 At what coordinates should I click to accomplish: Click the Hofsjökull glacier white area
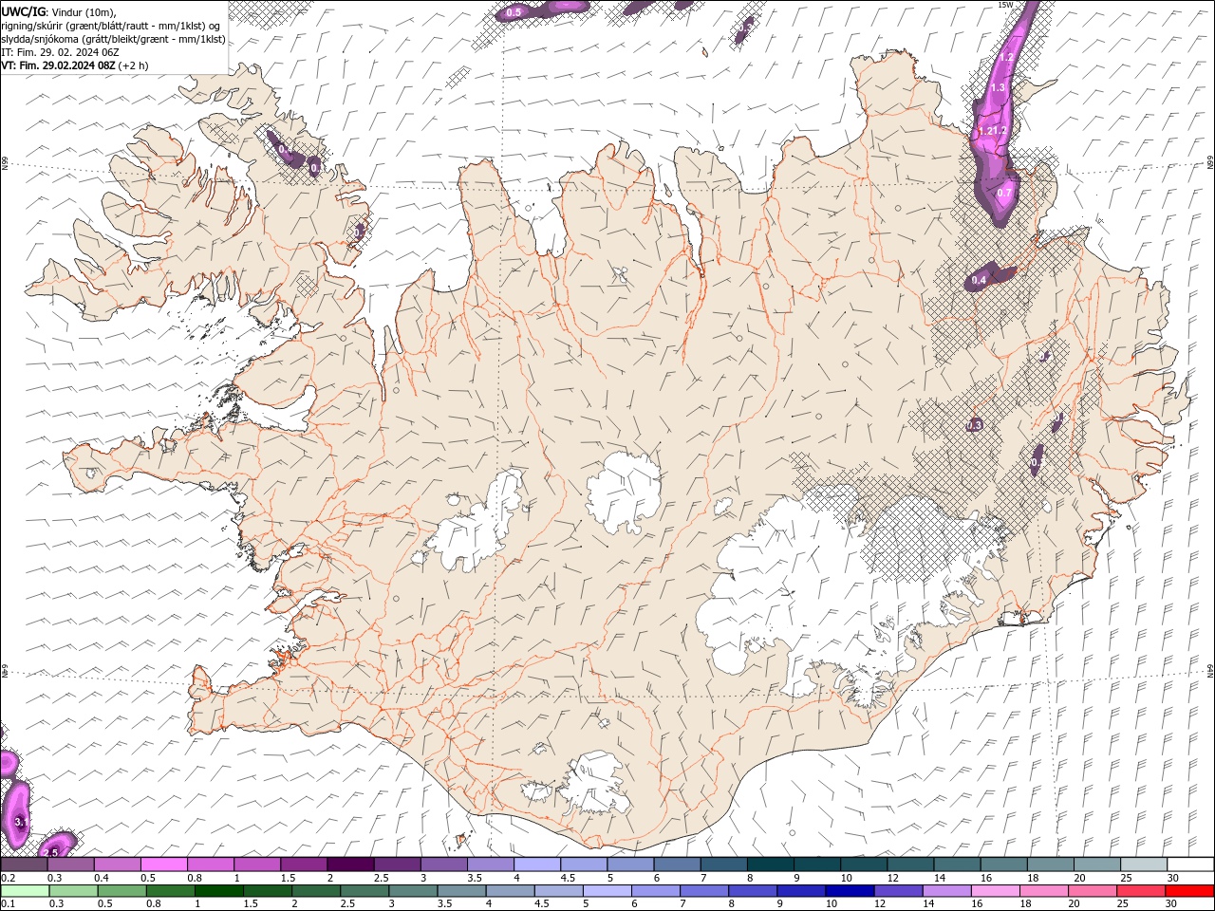(624, 492)
